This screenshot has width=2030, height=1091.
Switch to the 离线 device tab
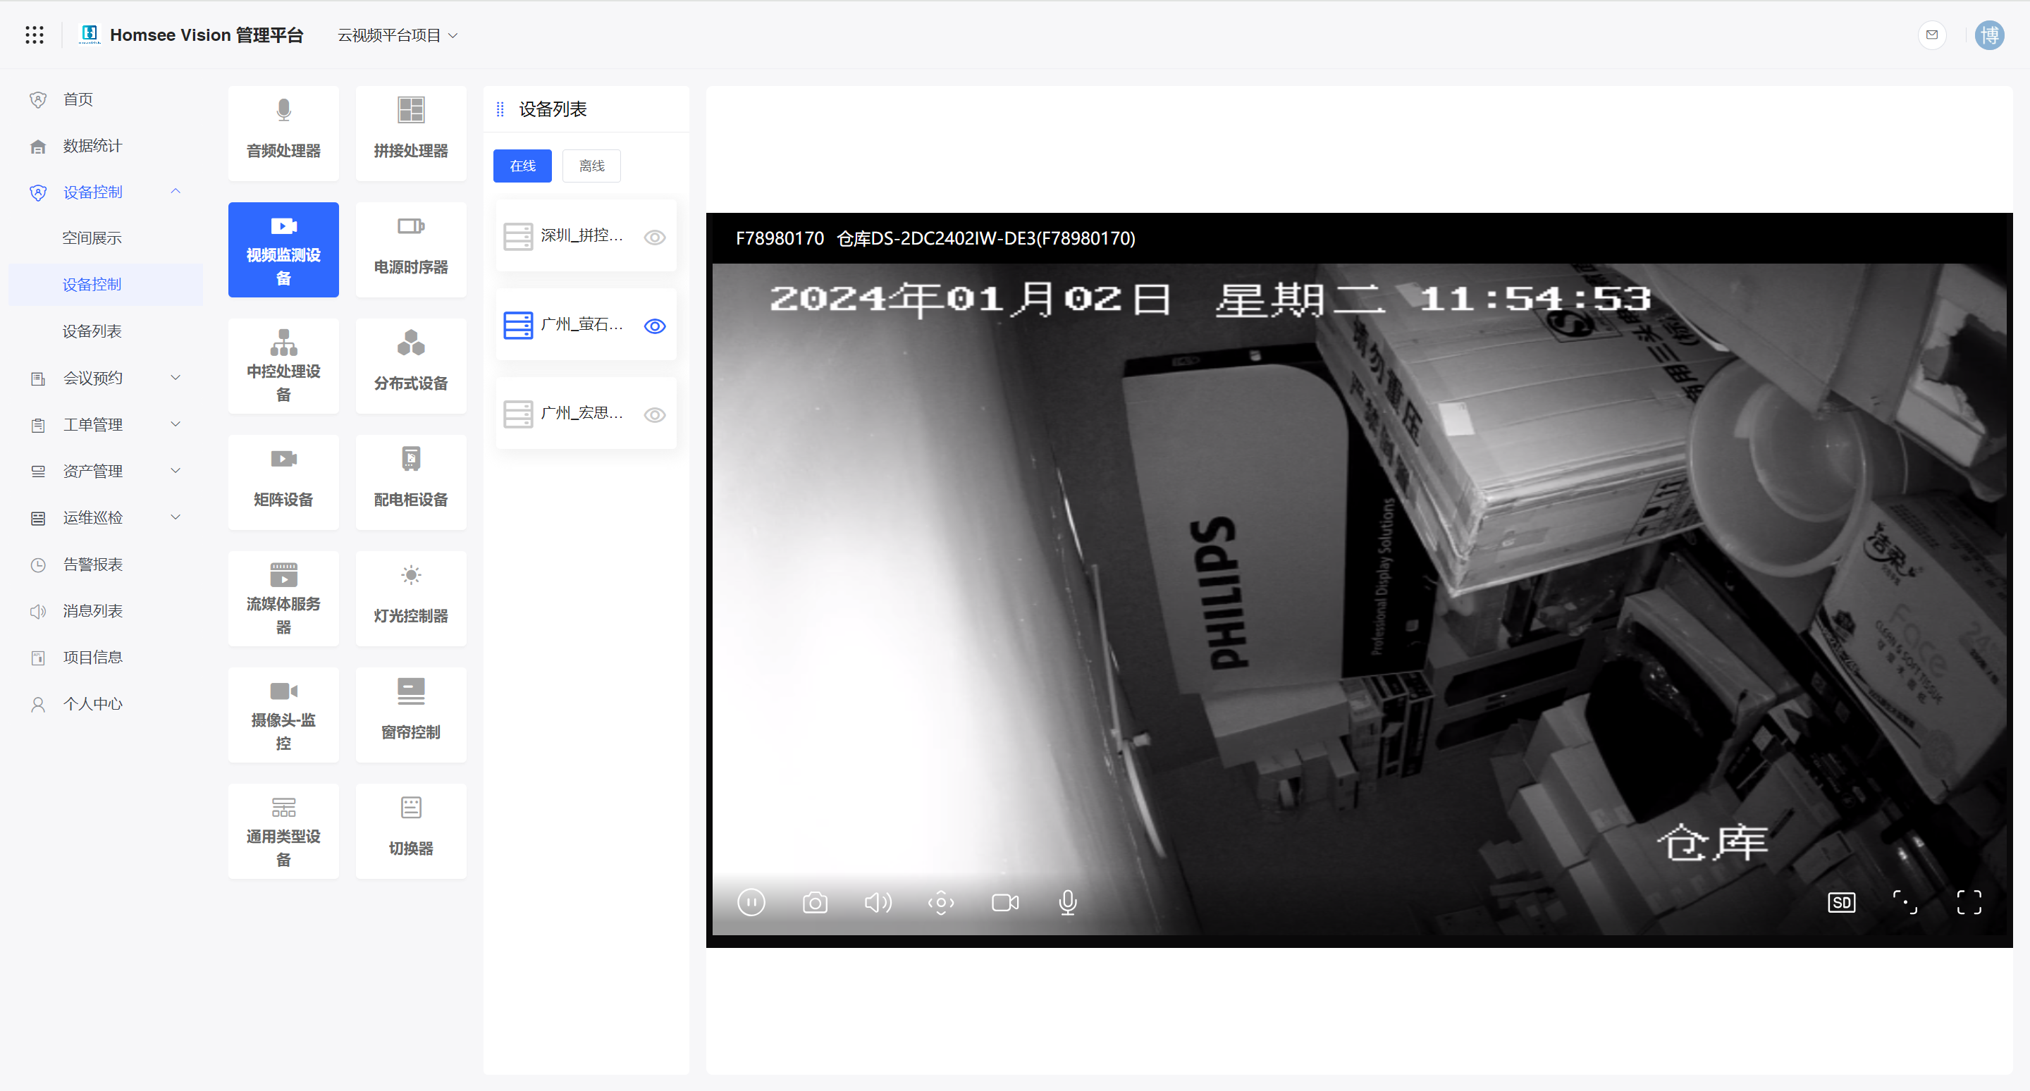591,166
